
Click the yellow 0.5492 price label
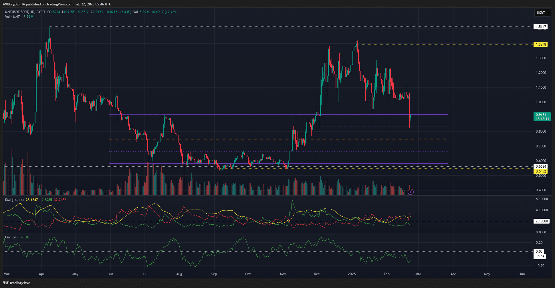540,171
